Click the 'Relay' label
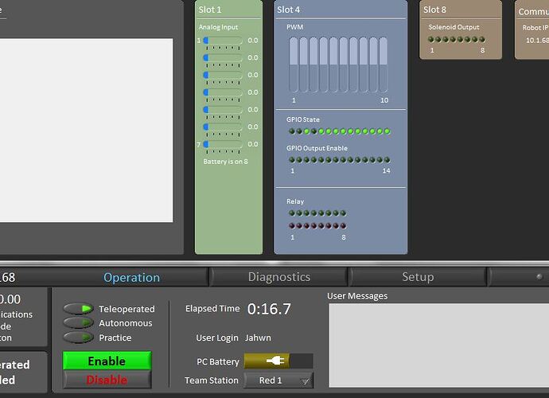549x398 pixels. pos(295,201)
